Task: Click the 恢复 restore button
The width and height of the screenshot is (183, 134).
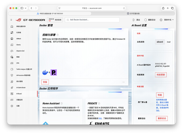Action: pyautogui.click(x=160, y=95)
